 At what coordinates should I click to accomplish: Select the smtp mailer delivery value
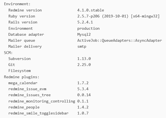click(x=82, y=47)
